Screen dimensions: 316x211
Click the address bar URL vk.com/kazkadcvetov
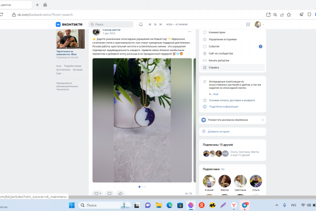point(45,15)
